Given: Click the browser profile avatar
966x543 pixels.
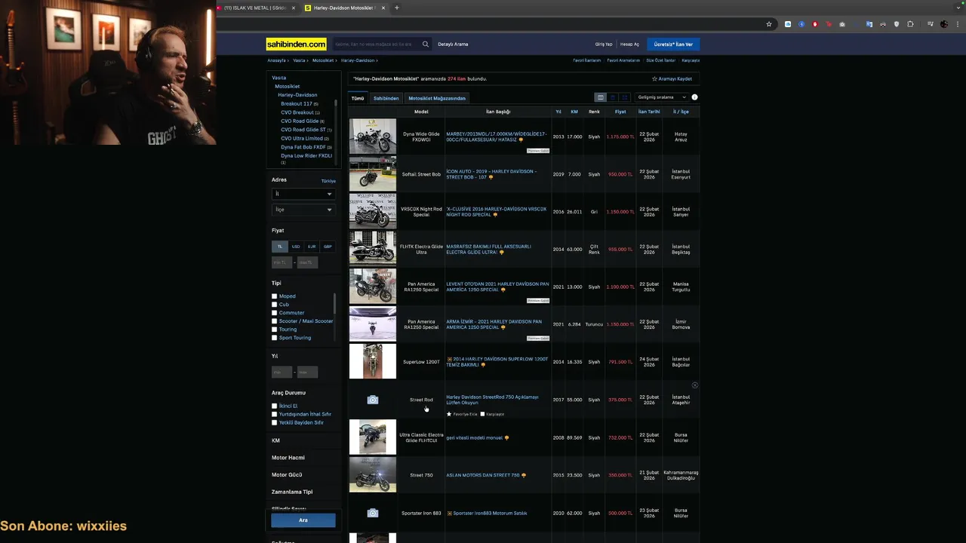Looking at the screenshot, I should (x=944, y=24).
